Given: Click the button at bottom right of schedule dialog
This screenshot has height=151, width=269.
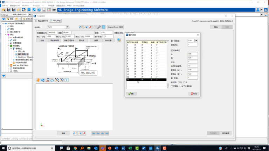Looking at the screenshot, I should tap(226, 134).
